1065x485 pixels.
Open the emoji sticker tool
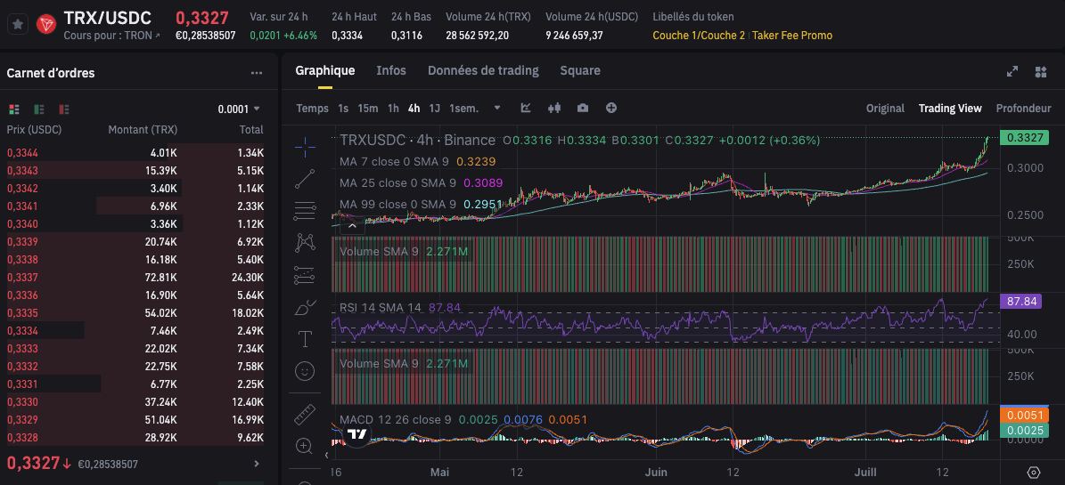(306, 371)
